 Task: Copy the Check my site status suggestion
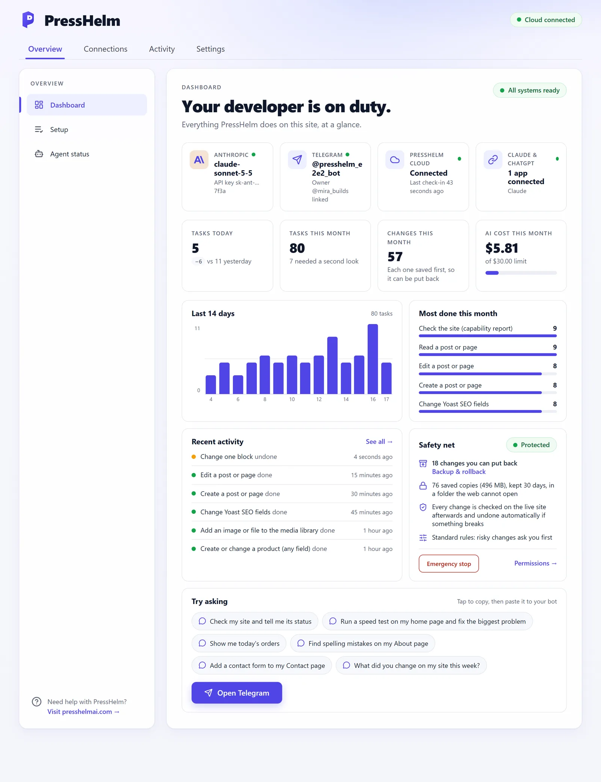tap(255, 621)
